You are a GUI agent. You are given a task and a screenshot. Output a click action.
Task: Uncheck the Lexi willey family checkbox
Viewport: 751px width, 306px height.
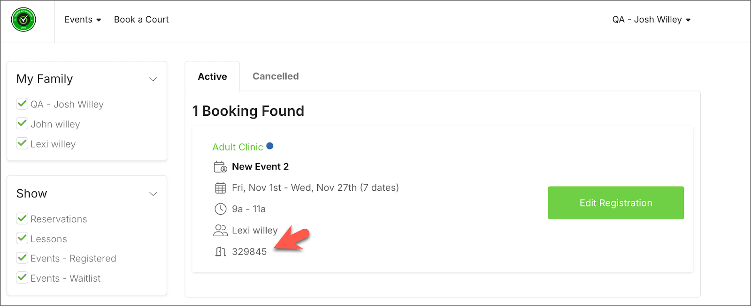(x=22, y=143)
